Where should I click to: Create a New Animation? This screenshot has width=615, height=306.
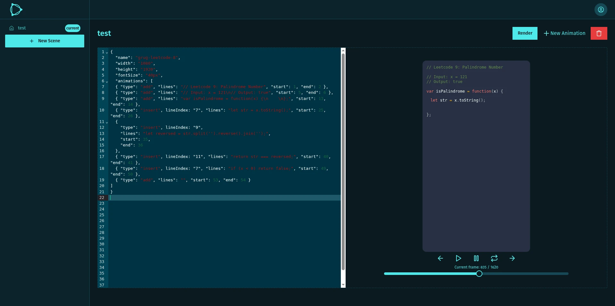[x=564, y=33]
